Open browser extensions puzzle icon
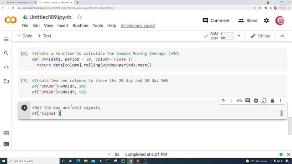 [266, 8]
